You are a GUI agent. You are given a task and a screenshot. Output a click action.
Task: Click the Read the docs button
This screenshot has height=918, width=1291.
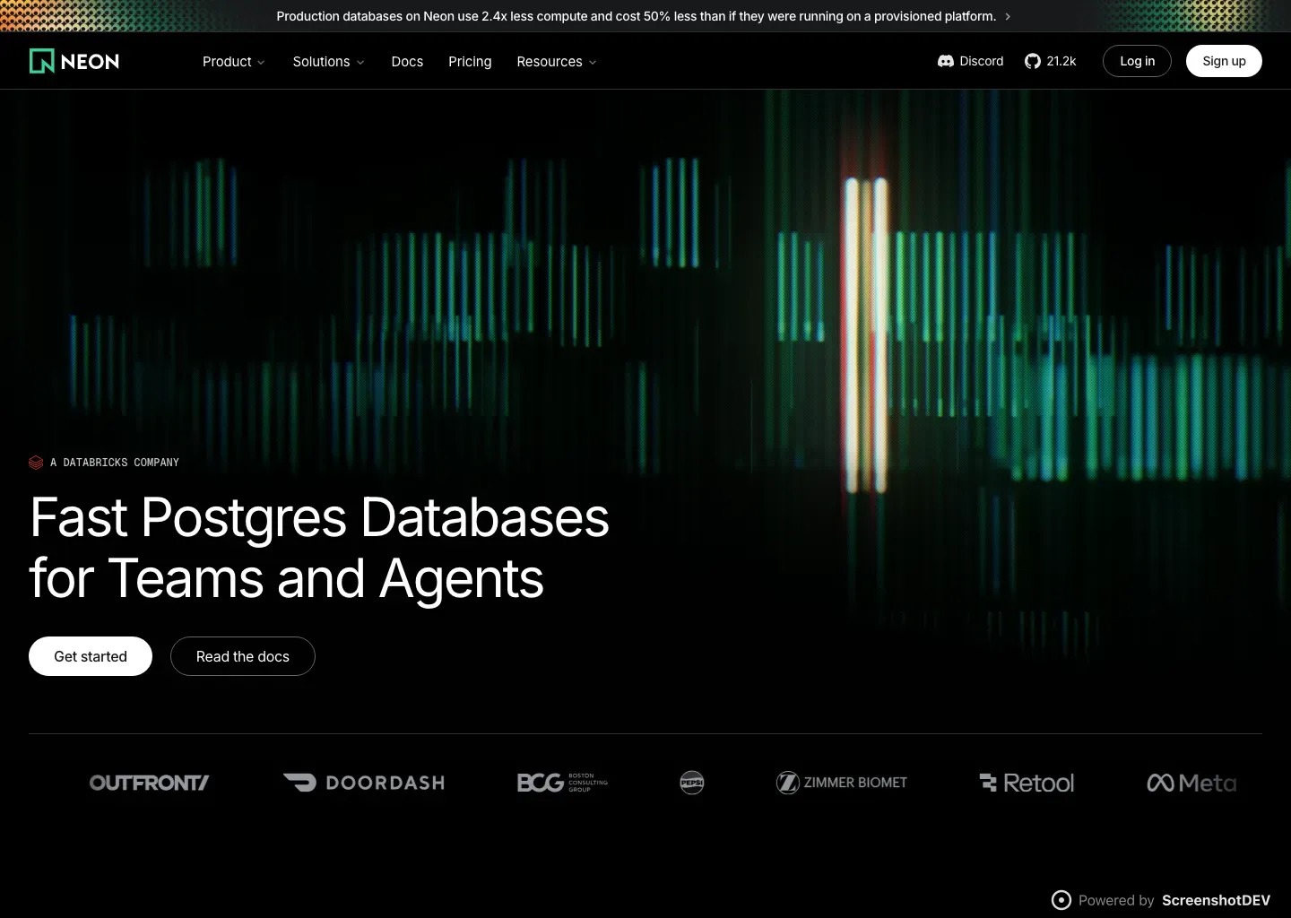[243, 656]
